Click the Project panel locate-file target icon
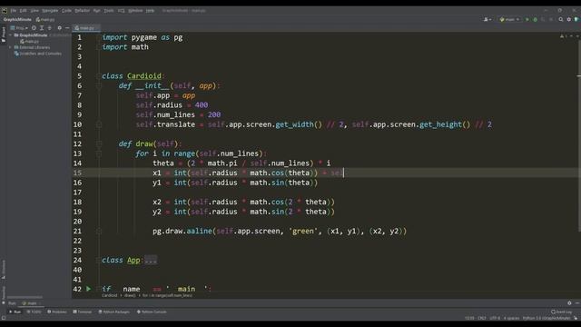Viewport: 581px width, 327px height. pos(34,28)
